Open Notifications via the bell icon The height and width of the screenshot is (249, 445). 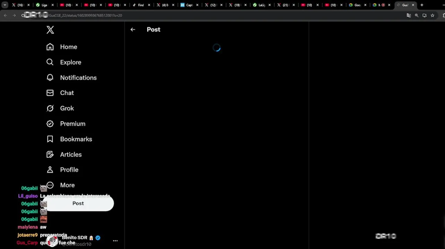pos(50,77)
